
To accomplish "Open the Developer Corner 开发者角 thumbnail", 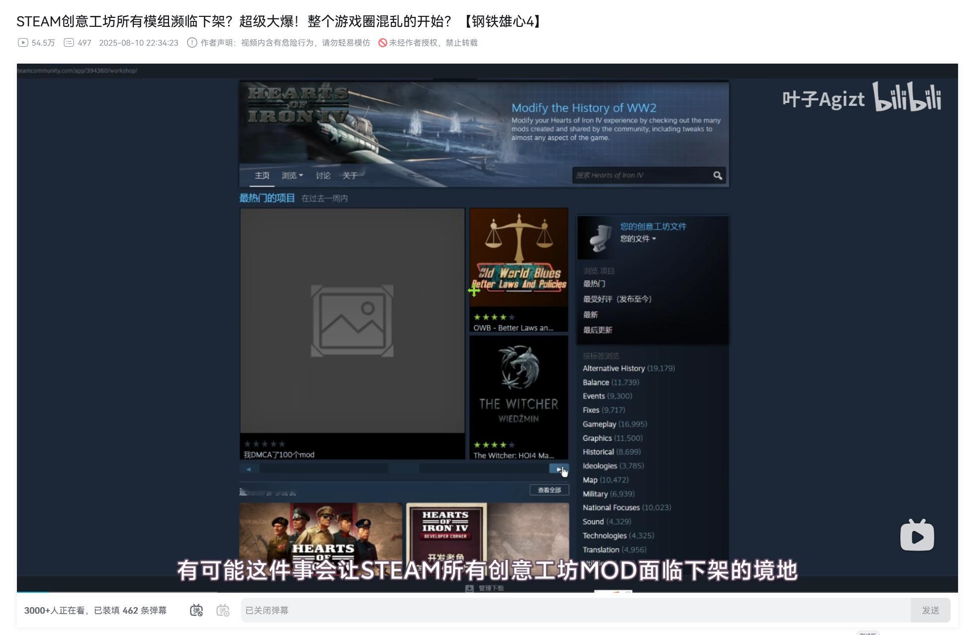I will point(488,539).
